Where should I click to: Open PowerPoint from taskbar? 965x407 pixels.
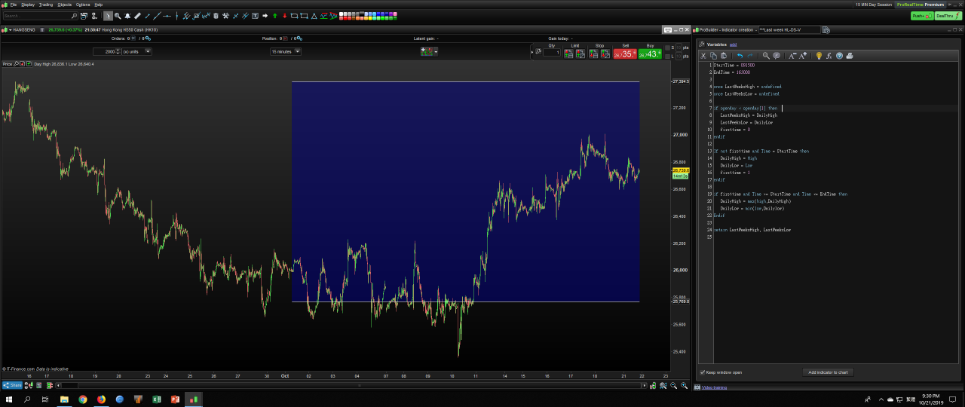point(175,399)
